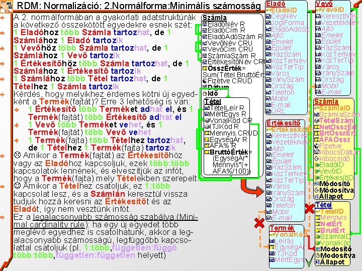Click the field icon beside URL in Eladó

click(268, 111)
